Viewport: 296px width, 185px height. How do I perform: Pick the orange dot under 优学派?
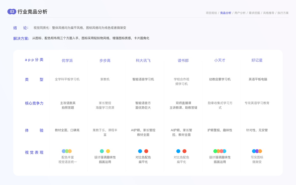click(x=70, y=151)
